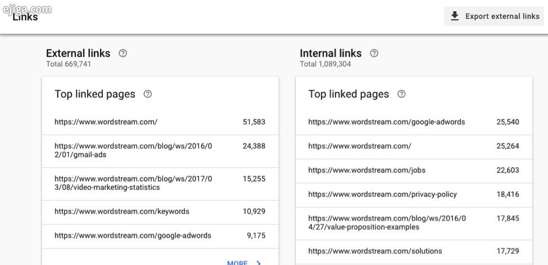
Task: Open help icon next to external Top linked pages
Action: coord(148,94)
